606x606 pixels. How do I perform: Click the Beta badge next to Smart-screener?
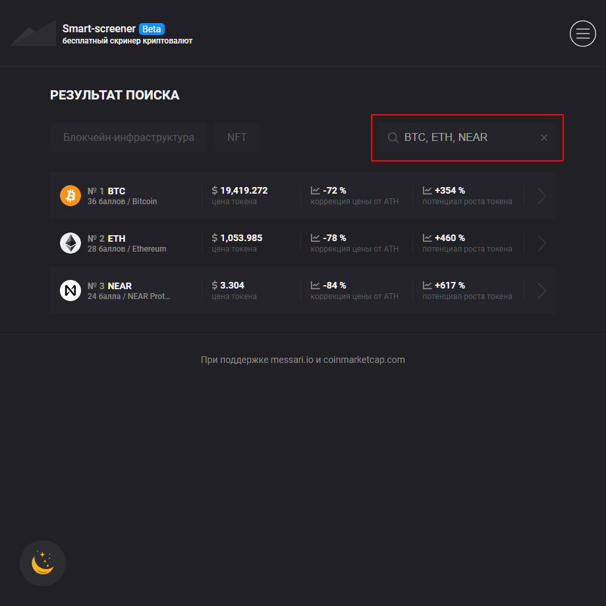point(151,29)
